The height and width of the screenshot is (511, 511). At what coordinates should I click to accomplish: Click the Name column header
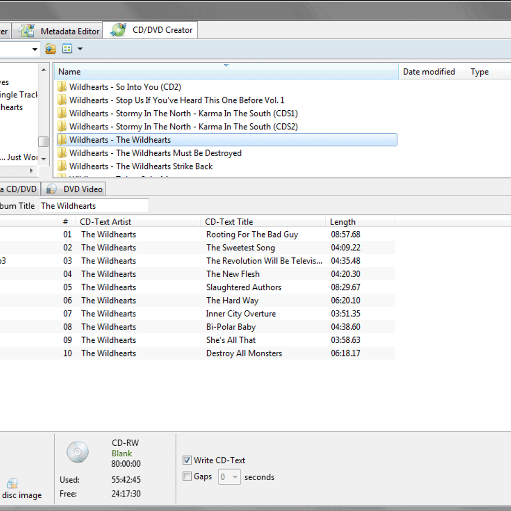point(226,72)
